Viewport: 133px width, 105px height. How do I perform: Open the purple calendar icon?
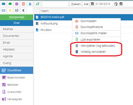coord(17,4)
